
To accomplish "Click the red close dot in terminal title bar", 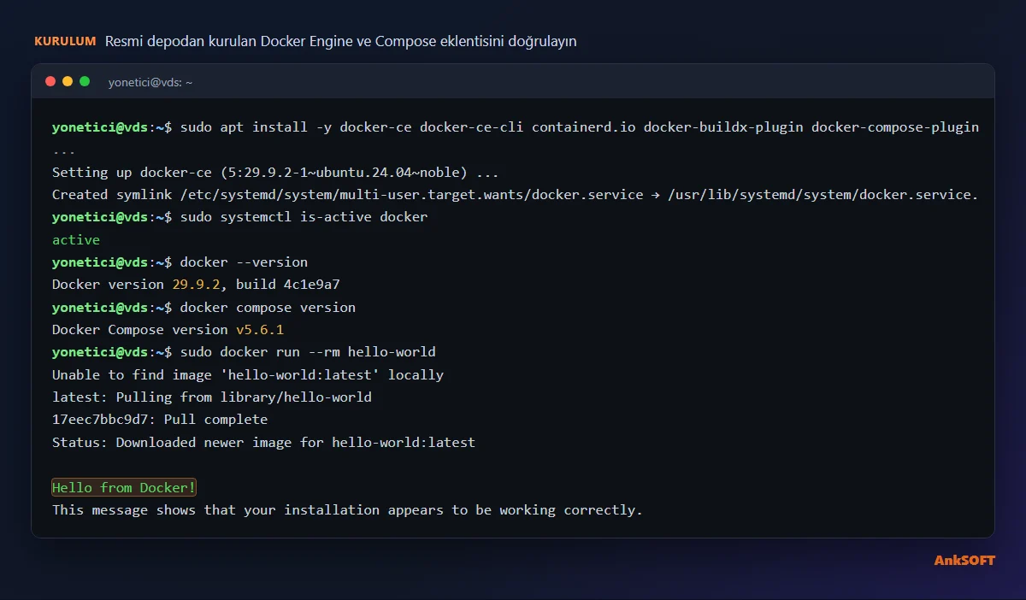I will click(50, 81).
